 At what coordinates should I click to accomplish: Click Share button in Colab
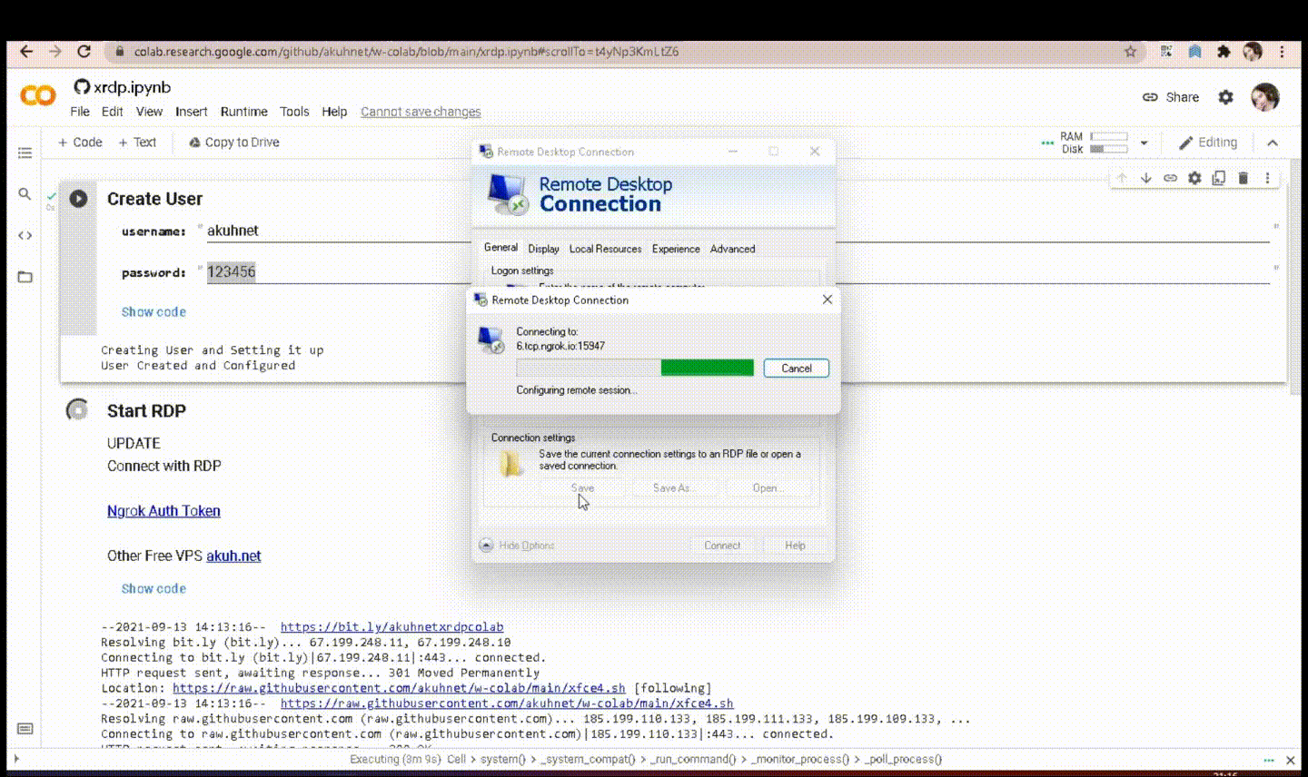(x=1171, y=97)
